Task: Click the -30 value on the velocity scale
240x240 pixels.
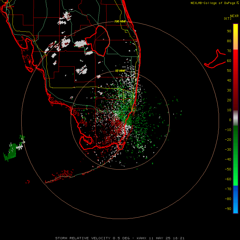Action: (x=228, y=150)
